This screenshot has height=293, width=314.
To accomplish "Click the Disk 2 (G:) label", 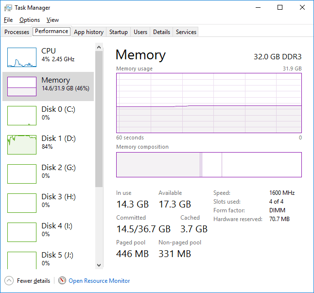I will pyautogui.click(x=58, y=168).
